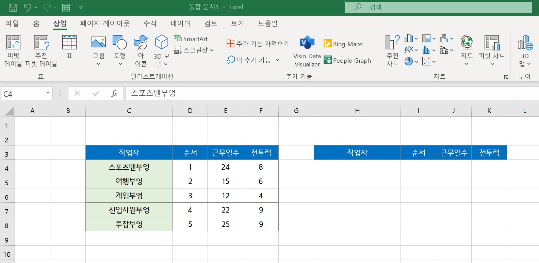Open the Shapes (도형) gallery
The image size is (539, 263).
tap(120, 50)
